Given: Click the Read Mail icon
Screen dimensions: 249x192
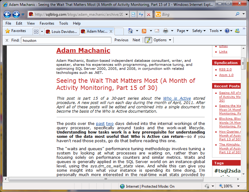Looking at the screenshot, I should 157,31.
